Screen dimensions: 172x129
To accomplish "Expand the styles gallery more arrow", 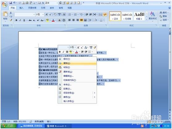I will pos(146,19).
